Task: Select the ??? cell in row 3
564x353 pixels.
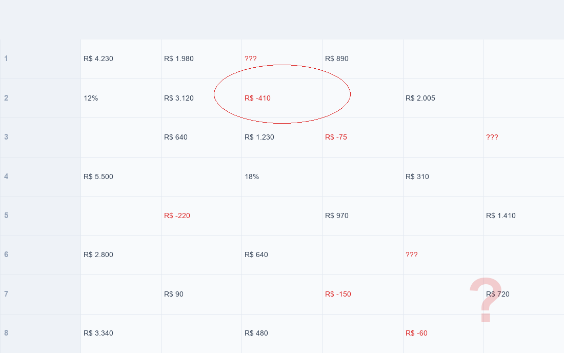Action: (523, 138)
